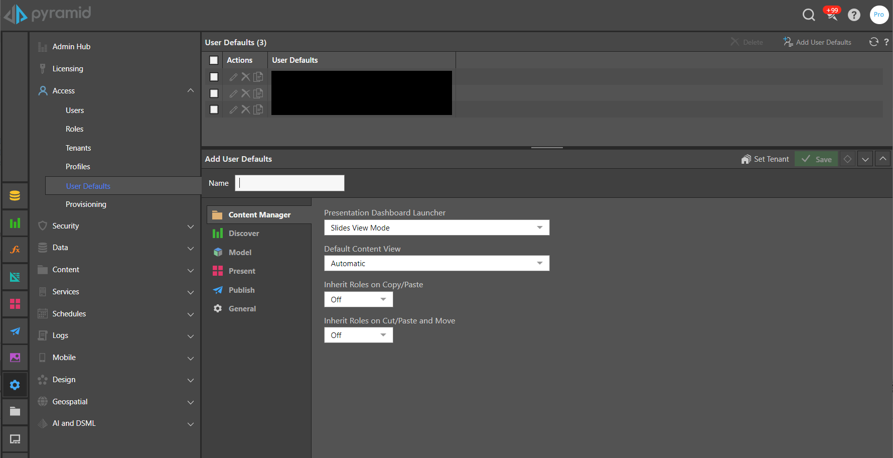
Task: Switch to the General settings tab
Action: pos(242,309)
